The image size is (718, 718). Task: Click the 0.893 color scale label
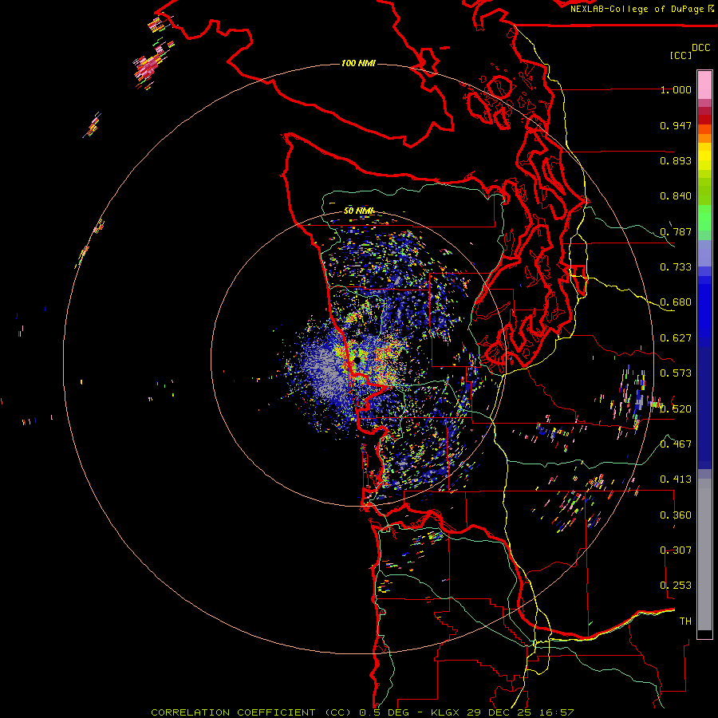(x=676, y=160)
